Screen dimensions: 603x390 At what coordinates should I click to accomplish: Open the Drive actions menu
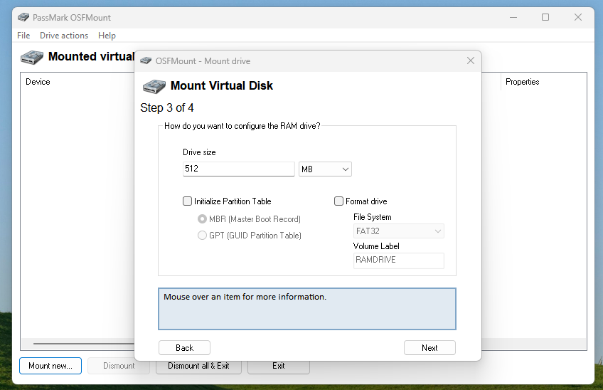(64, 36)
